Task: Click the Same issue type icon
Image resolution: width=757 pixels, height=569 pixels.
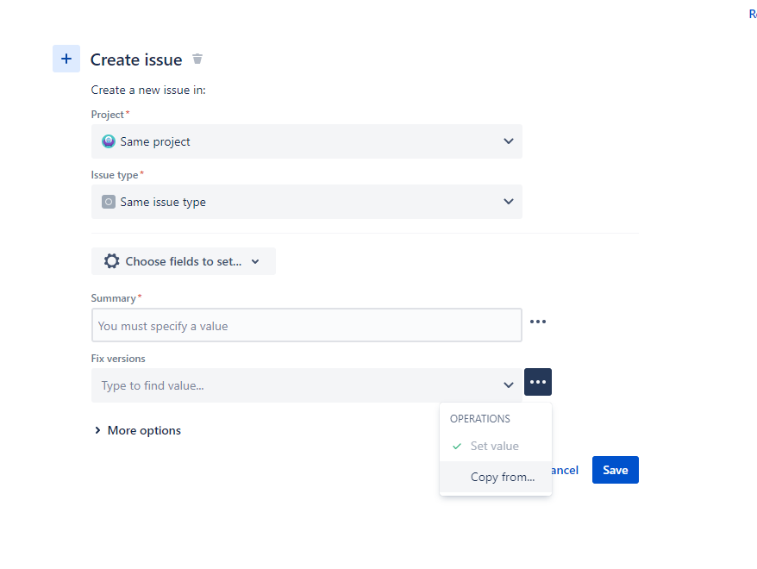Action: coord(108,202)
